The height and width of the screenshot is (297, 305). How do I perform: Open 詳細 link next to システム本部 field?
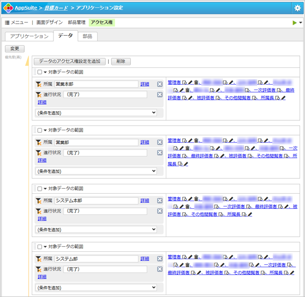[x=145, y=201]
